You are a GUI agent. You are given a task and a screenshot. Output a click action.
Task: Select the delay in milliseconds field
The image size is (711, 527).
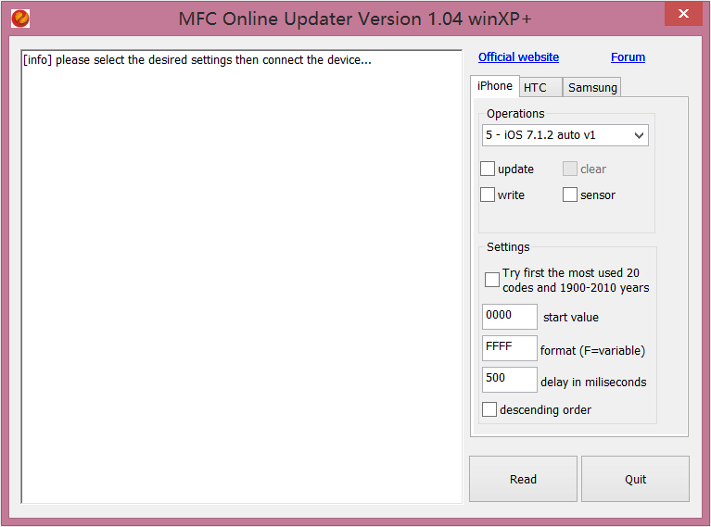pos(509,380)
